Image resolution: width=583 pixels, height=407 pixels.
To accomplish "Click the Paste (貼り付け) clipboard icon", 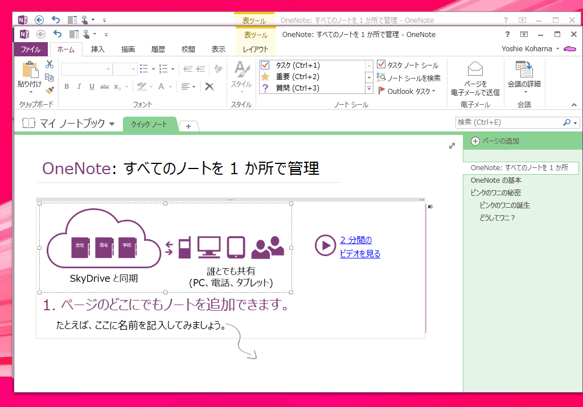I will coord(30,69).
